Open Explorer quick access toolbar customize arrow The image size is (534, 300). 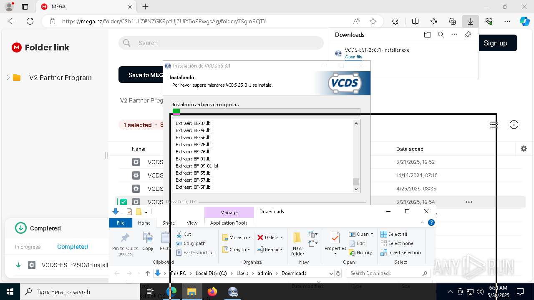click(x=146, y=212)
